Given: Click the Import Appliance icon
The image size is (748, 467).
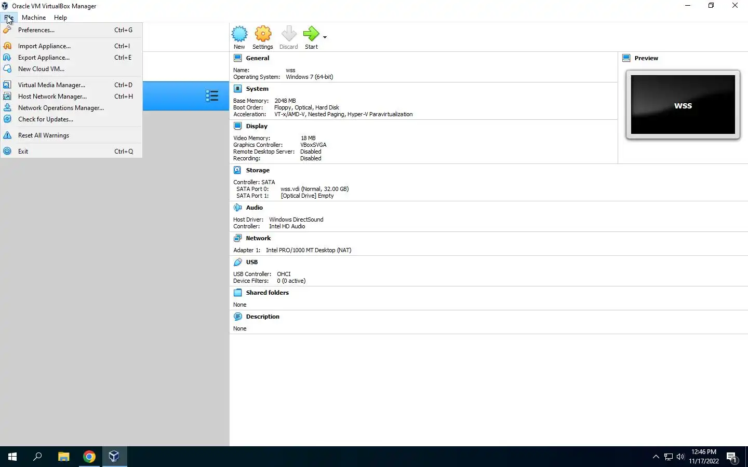Looking at the screenshot, I should tap(7, 46).
